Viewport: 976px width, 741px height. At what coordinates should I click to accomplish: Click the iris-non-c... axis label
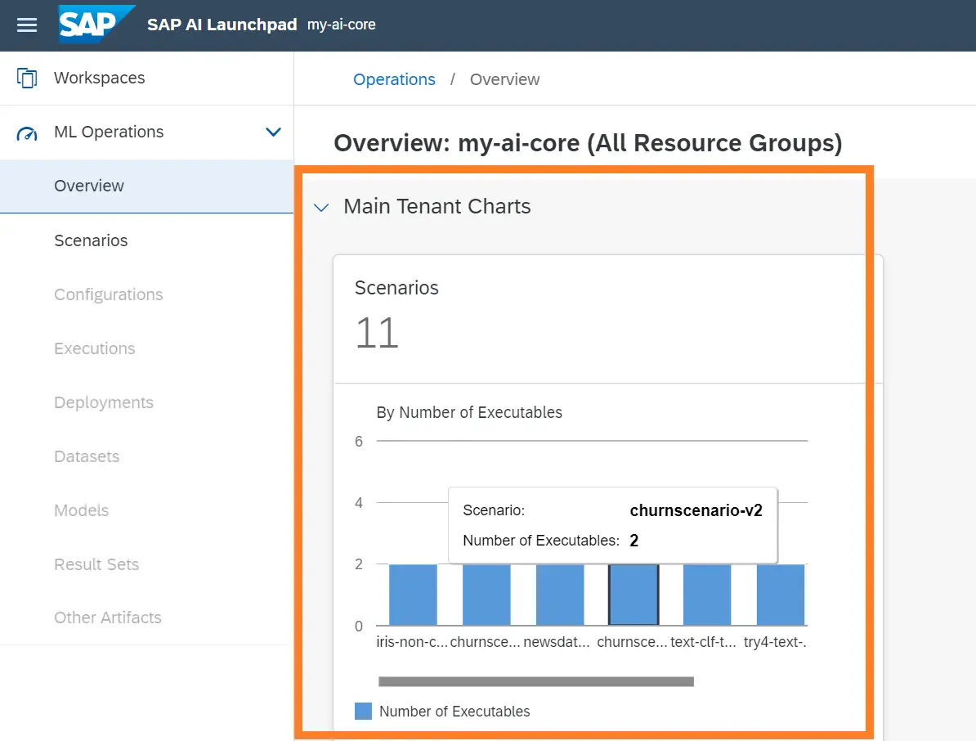(412, 642)
